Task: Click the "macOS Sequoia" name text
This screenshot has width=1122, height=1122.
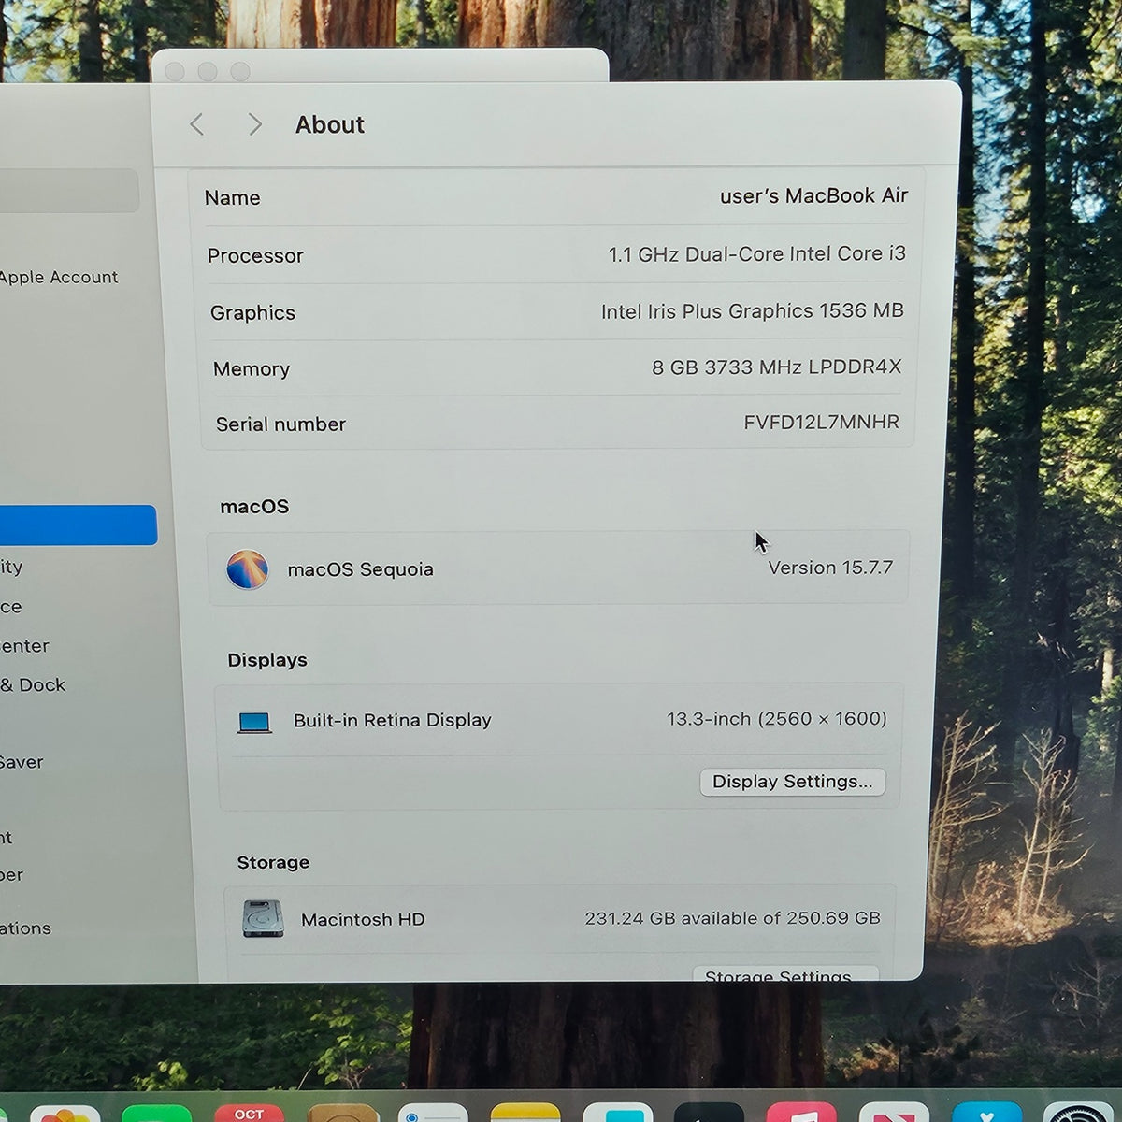Action: click(x=360, y=569)
